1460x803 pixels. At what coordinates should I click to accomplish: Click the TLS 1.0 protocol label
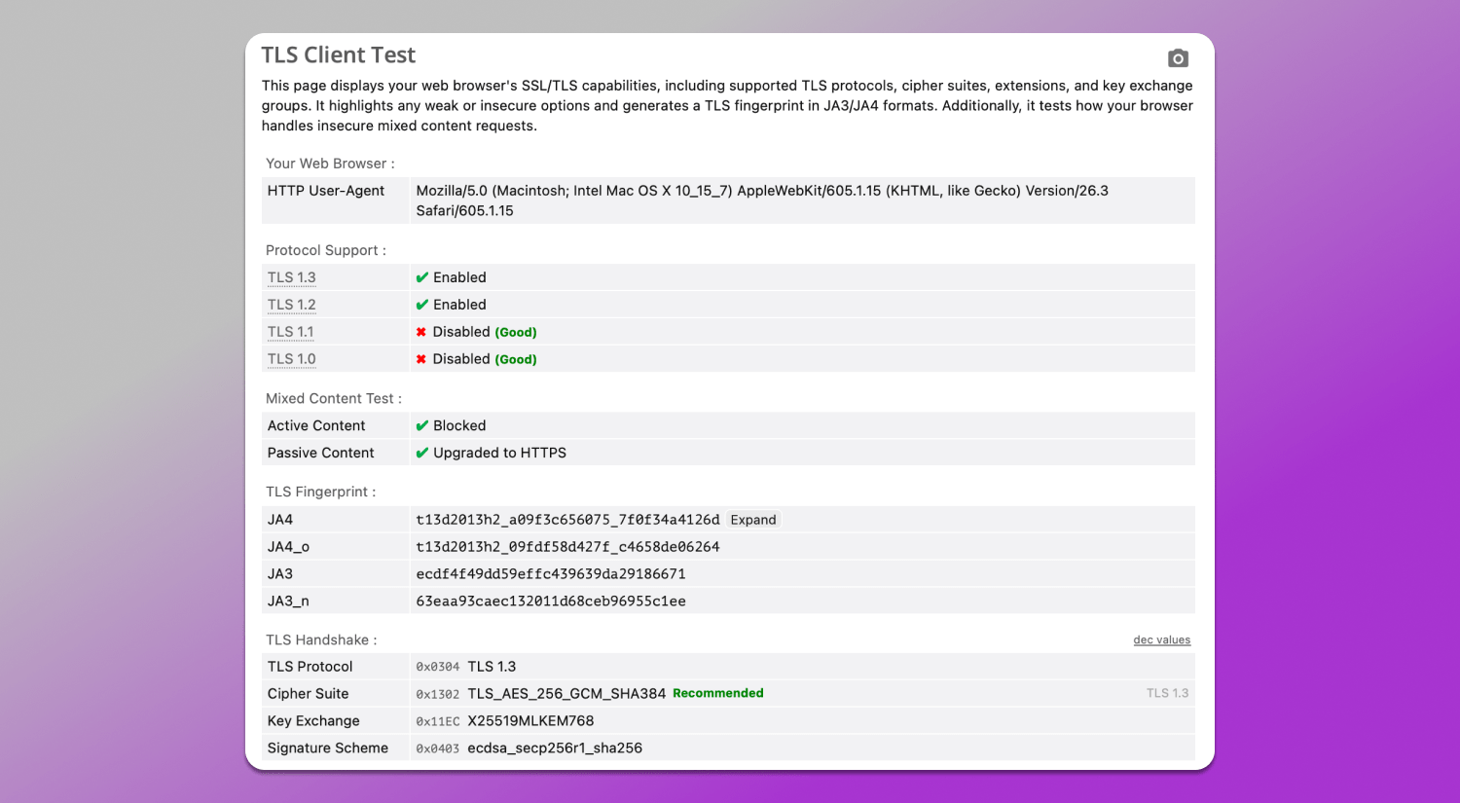[292, 359]
